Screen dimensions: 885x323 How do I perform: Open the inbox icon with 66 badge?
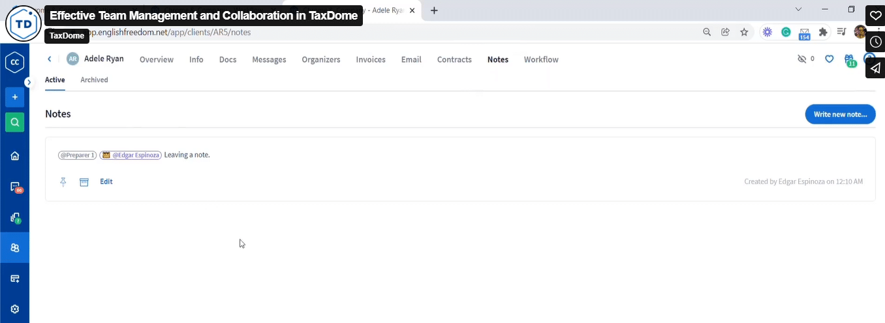[14, 187]
